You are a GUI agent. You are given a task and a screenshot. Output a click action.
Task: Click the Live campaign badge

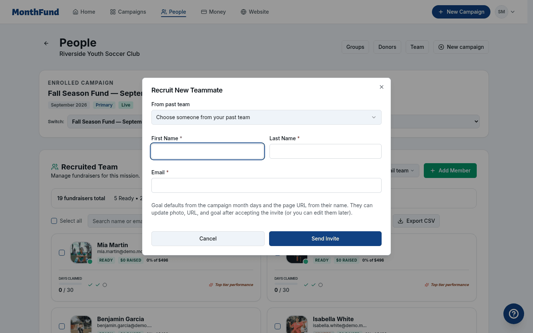click(x=126, y=105)
